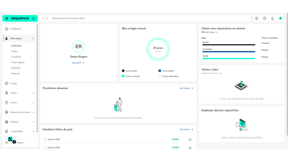
Task: Click the Achats shopping bag icon
Action: [x=7, y=103]
